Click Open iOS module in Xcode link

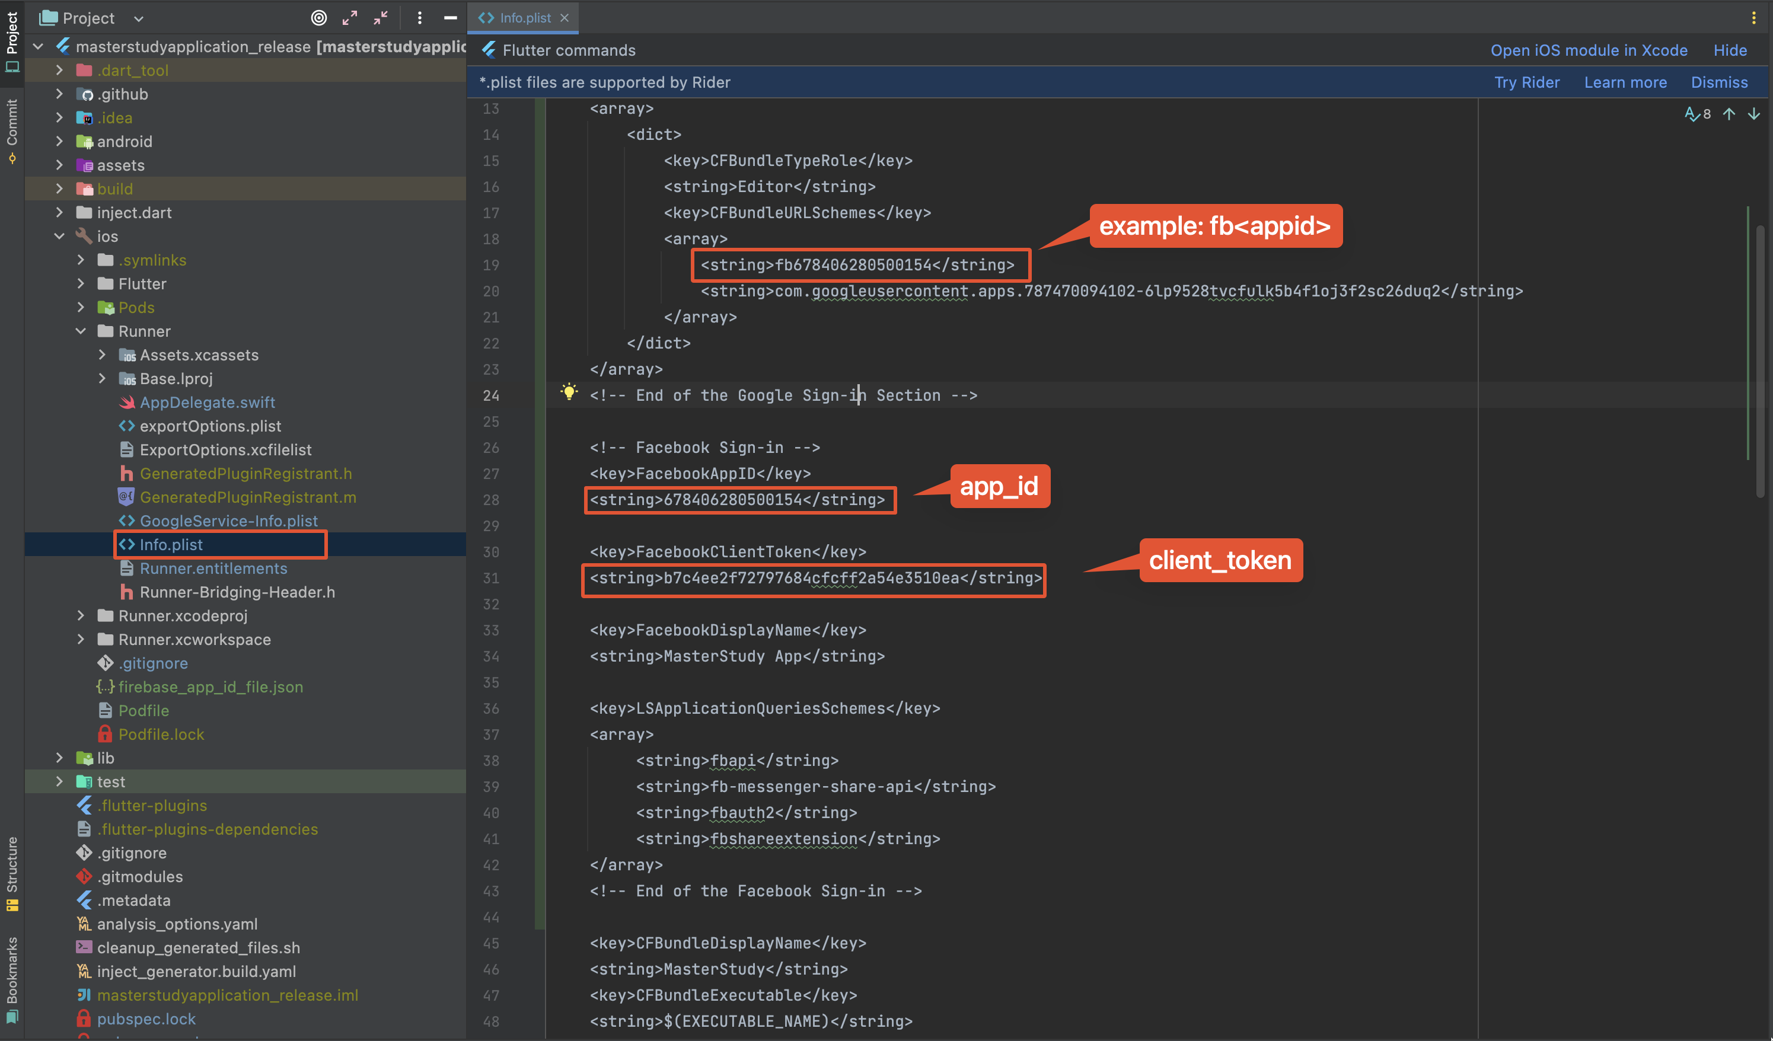coord(1588,50)
